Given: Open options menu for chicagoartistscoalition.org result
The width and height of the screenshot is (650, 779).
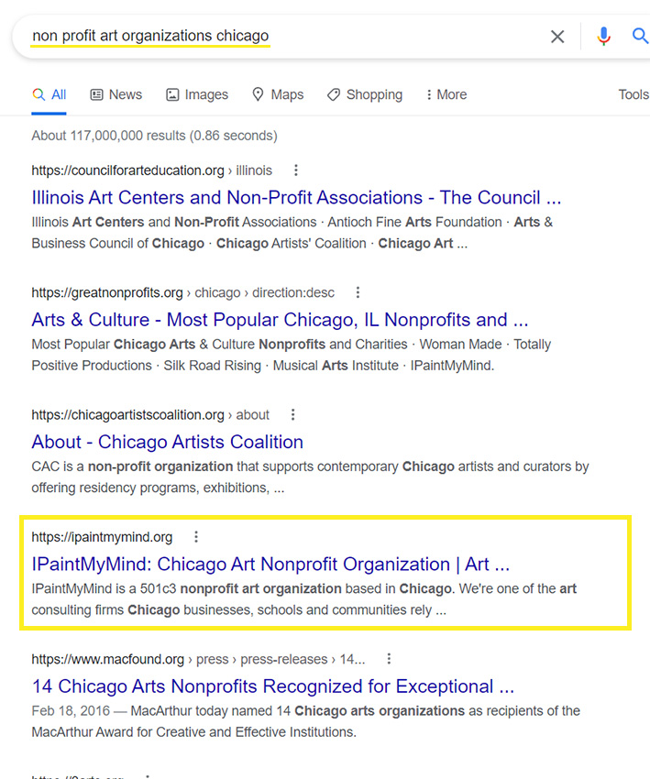Looking at the screenshot, I should [293, 414].
